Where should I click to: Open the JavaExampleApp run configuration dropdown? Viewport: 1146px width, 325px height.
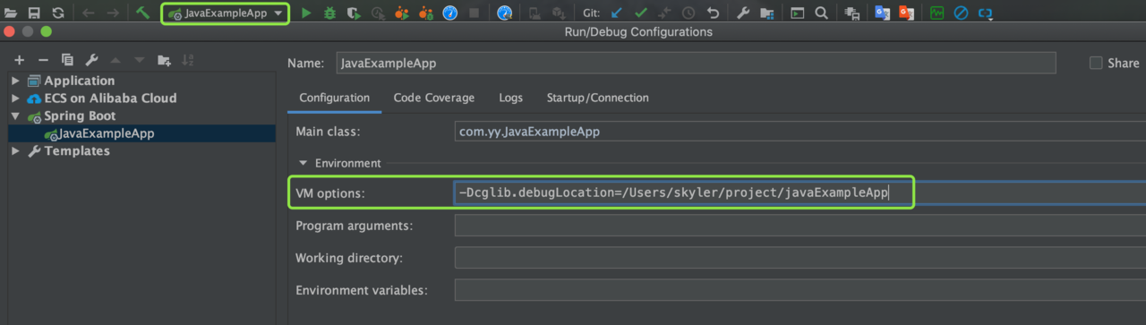(x=226, y=13)
